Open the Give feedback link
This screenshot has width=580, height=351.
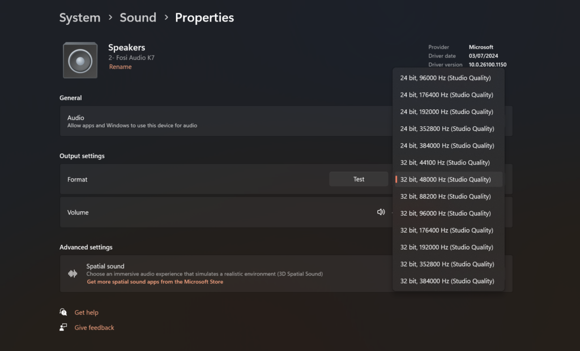coord(94,327)
